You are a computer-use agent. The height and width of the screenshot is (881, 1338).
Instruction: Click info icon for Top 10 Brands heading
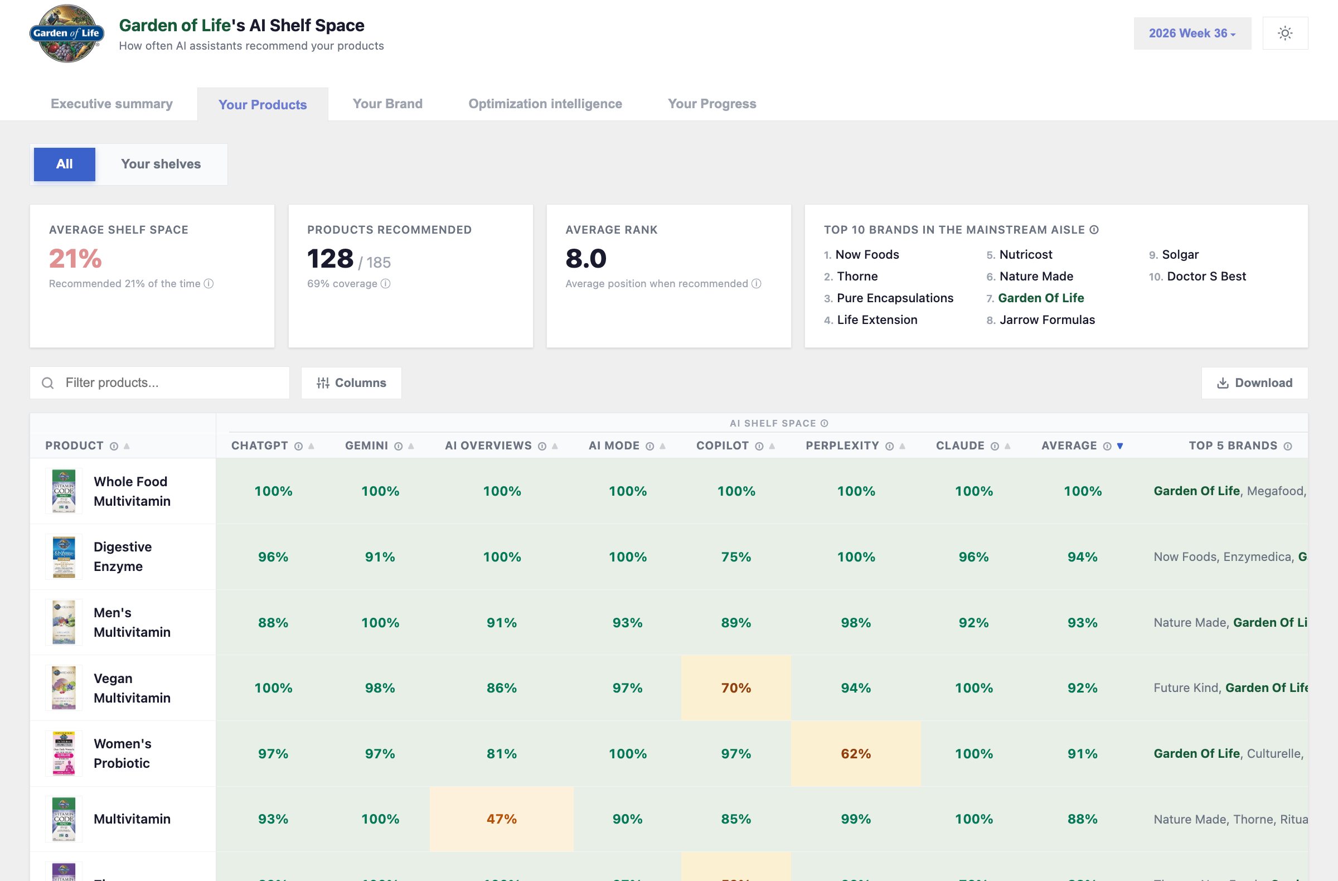(1094, 229)
